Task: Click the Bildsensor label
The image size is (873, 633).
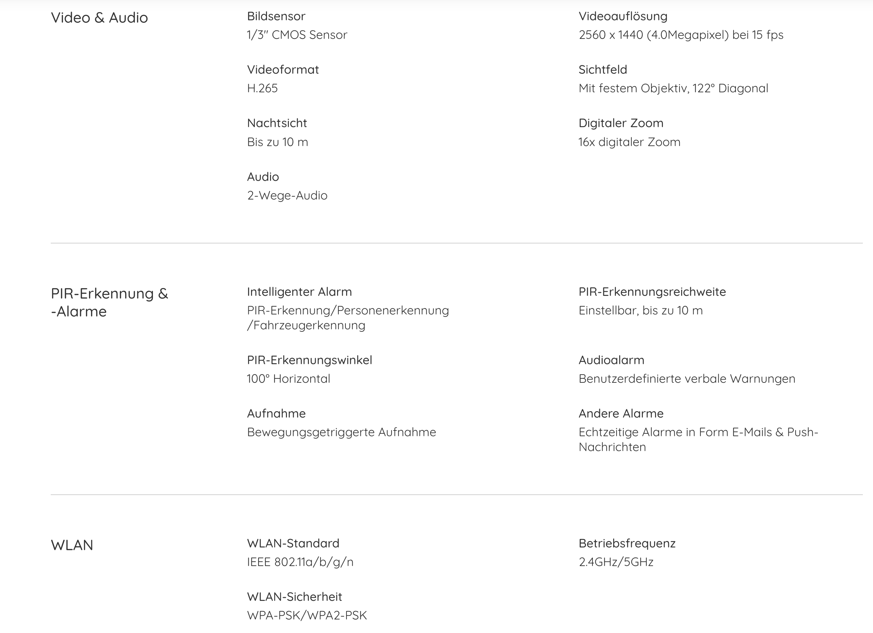Action: pos(276,16)
